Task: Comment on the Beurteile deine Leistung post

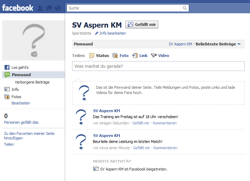Action: tap(165, 148)
